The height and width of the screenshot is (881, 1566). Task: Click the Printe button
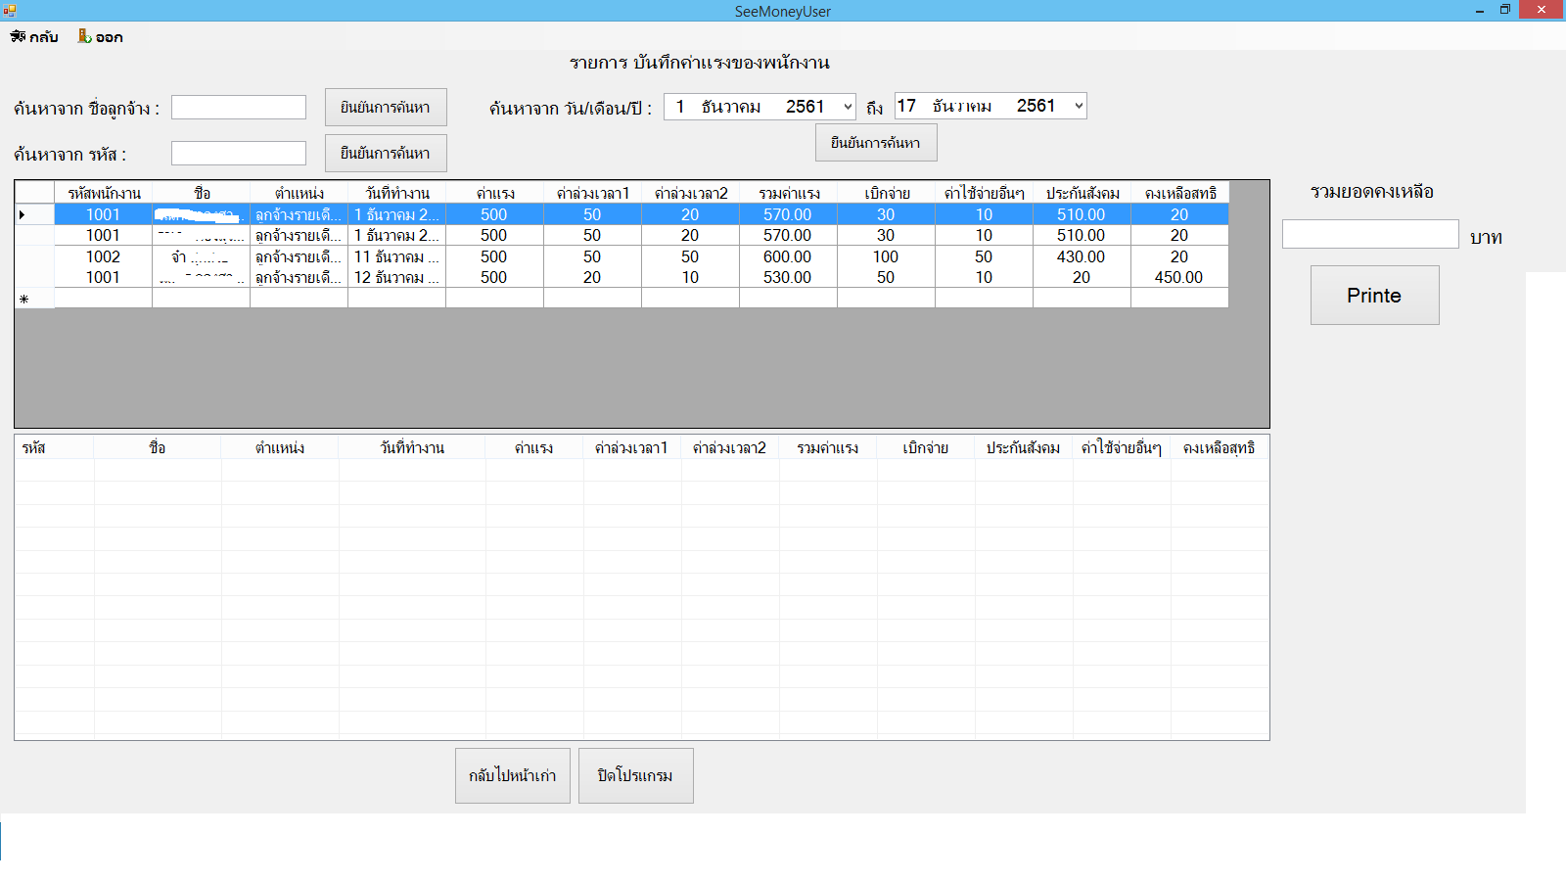[x=1374, y=296]
